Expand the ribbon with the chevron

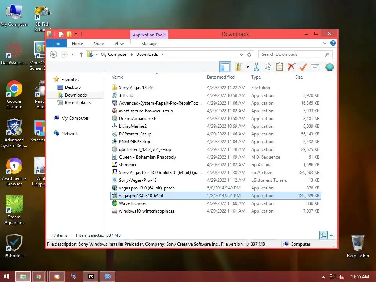pyautogui.click(x=325, y=43)
